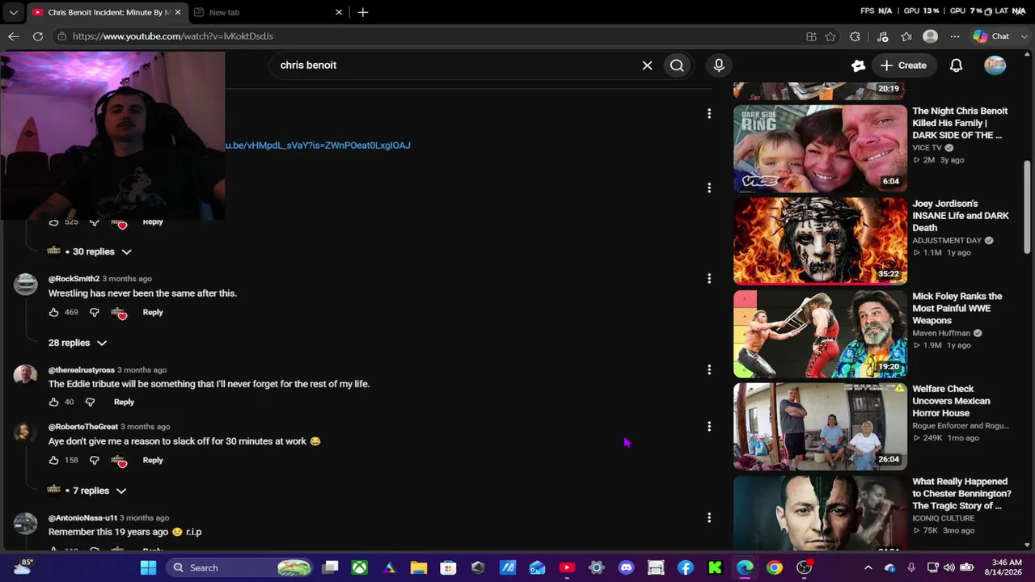Open the new tab button

point(363,12)
